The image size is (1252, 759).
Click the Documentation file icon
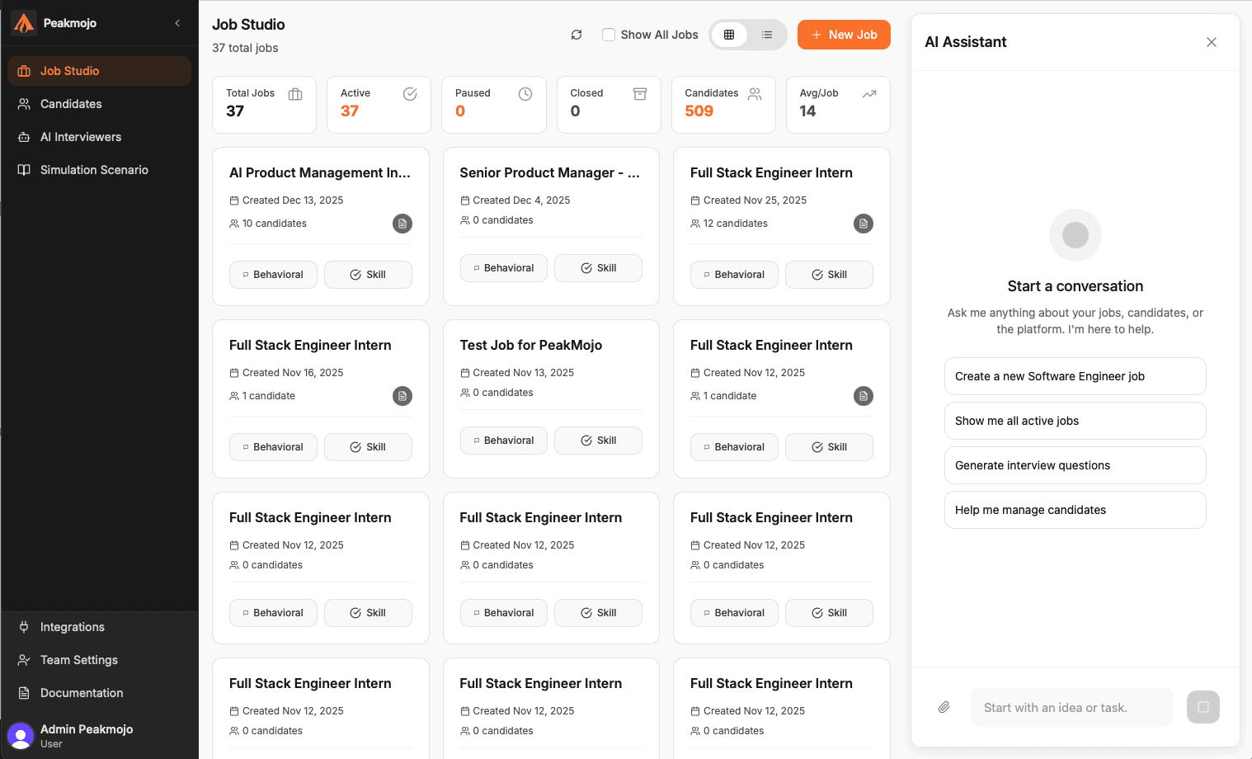click(x=24, y=693)
